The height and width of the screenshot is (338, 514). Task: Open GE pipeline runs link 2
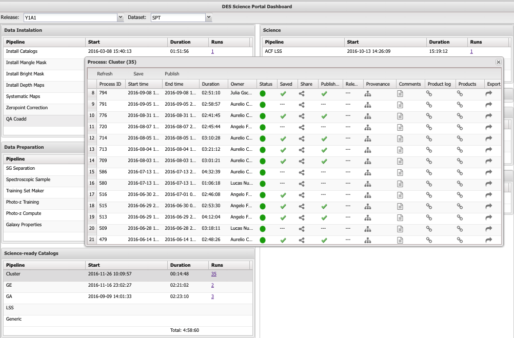[x=212, y=285]
